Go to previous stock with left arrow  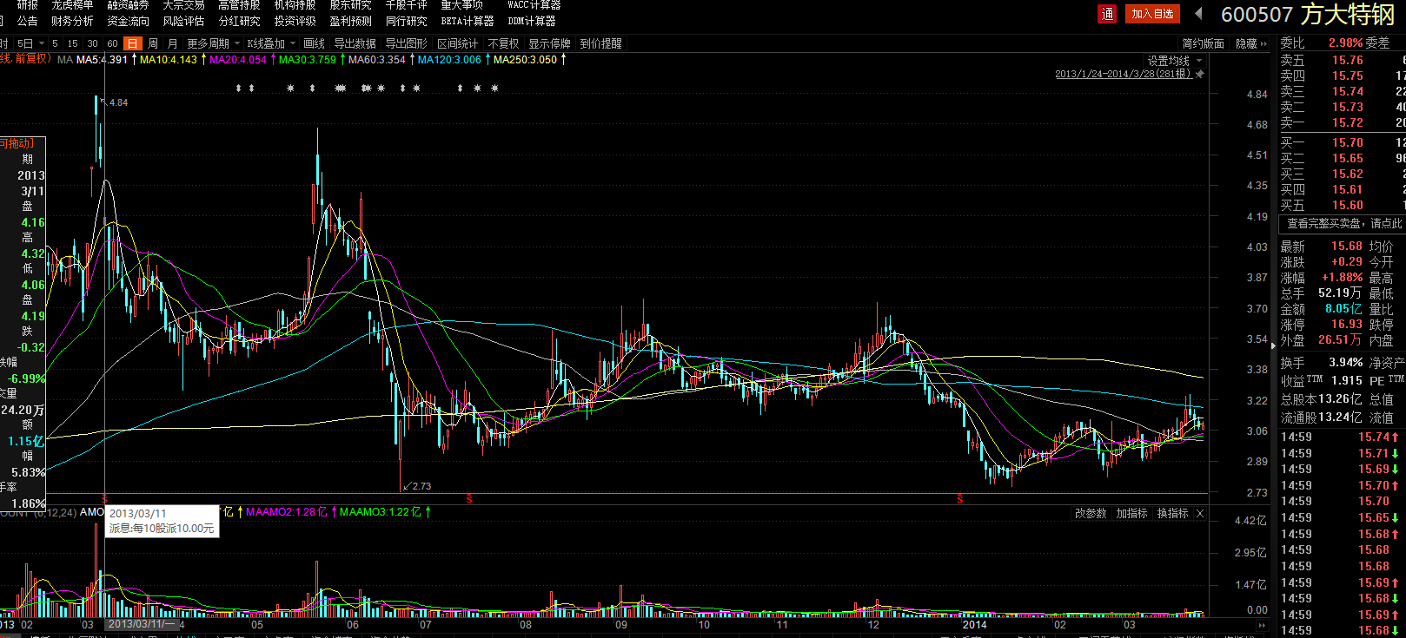click(1199, 14)
